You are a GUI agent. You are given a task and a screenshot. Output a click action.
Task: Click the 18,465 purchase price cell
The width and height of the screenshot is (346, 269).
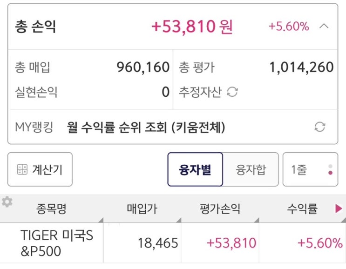[x=158, y=243]
